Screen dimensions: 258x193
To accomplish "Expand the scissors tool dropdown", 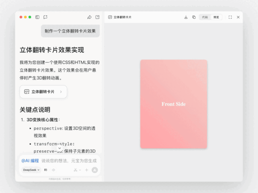I will click(77, 170).
